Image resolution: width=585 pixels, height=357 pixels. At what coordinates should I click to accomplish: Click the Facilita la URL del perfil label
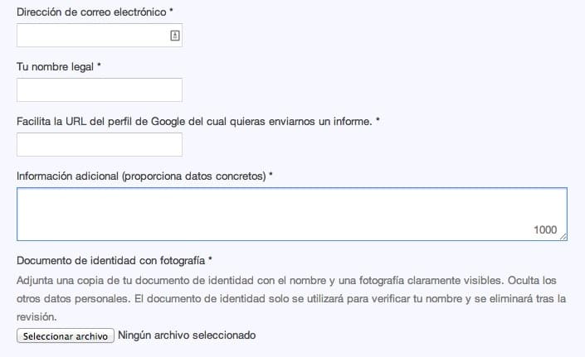click(x=194, y=121)
